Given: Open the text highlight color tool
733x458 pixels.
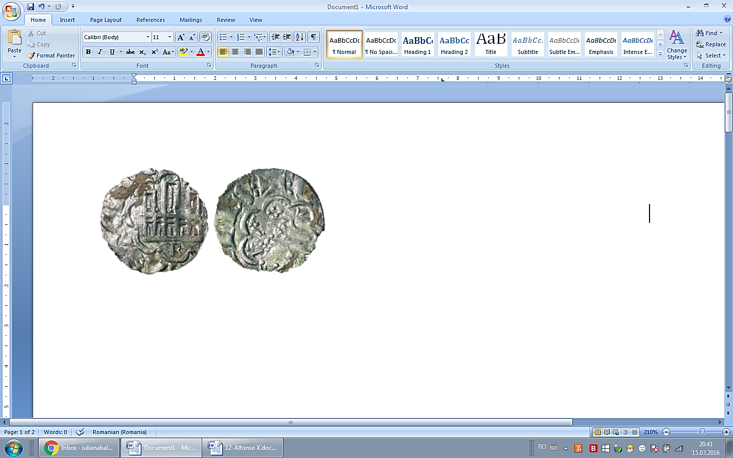Looking at the screenshot, I should coord(184,51).
